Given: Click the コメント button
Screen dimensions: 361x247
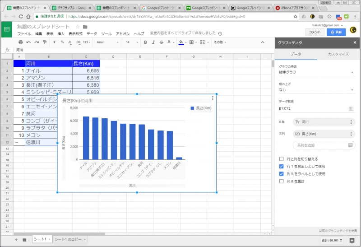Looking at the screenshot, I should click(x=314, y=32).
